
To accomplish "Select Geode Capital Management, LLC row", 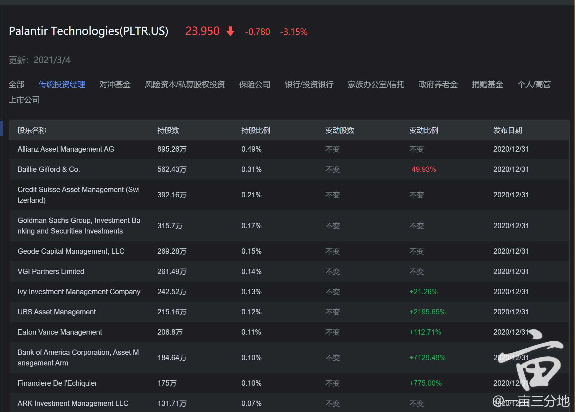I will point(289,251).
